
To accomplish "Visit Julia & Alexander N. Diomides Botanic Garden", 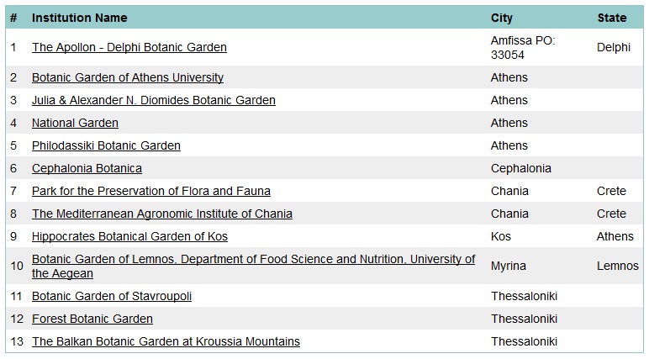I will [154, 100].
